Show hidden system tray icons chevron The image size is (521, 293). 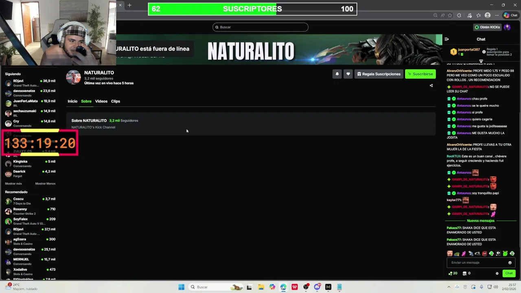click(x=450, y=287)
